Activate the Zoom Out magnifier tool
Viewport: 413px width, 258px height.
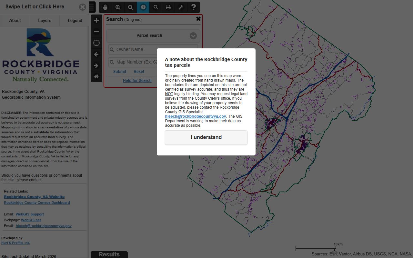(130, 7)
